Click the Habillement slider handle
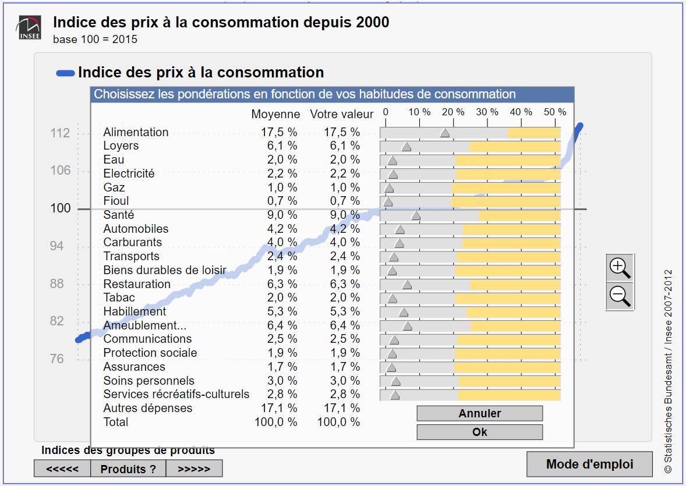The image size is (686, 486). point(404,312)
